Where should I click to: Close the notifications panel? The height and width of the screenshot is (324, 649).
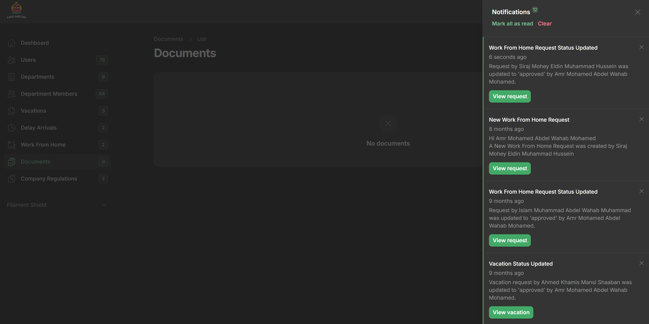click(x=637, y=12)
